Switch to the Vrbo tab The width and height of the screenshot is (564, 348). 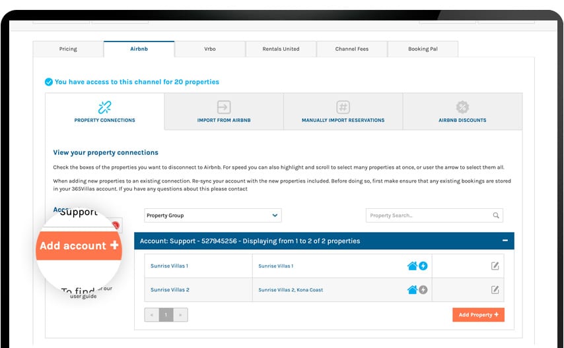coord(209,49)
